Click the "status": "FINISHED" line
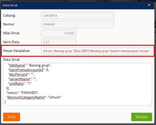 (22, 93)
